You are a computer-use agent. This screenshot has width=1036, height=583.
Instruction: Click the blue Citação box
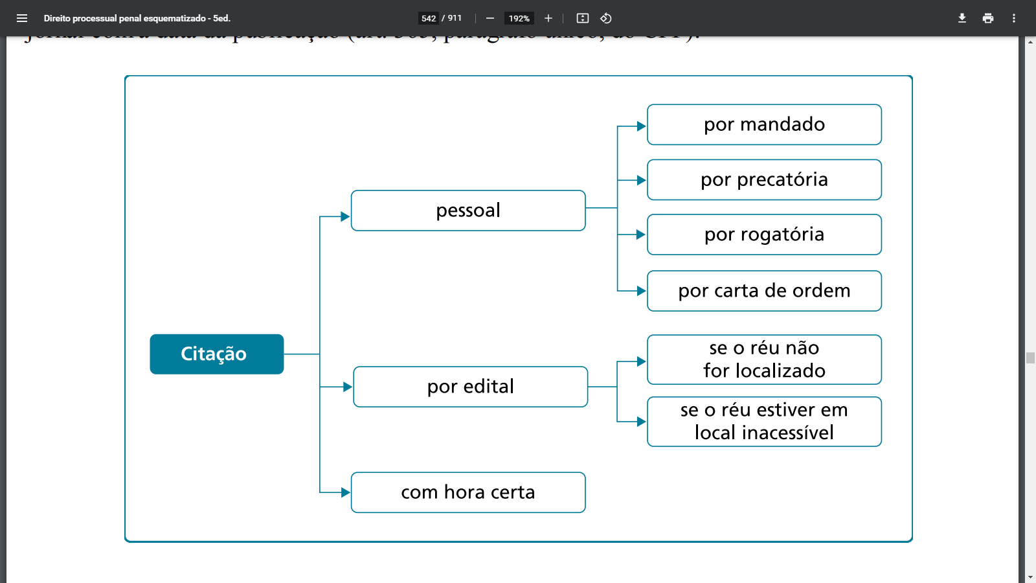(217, 354)
